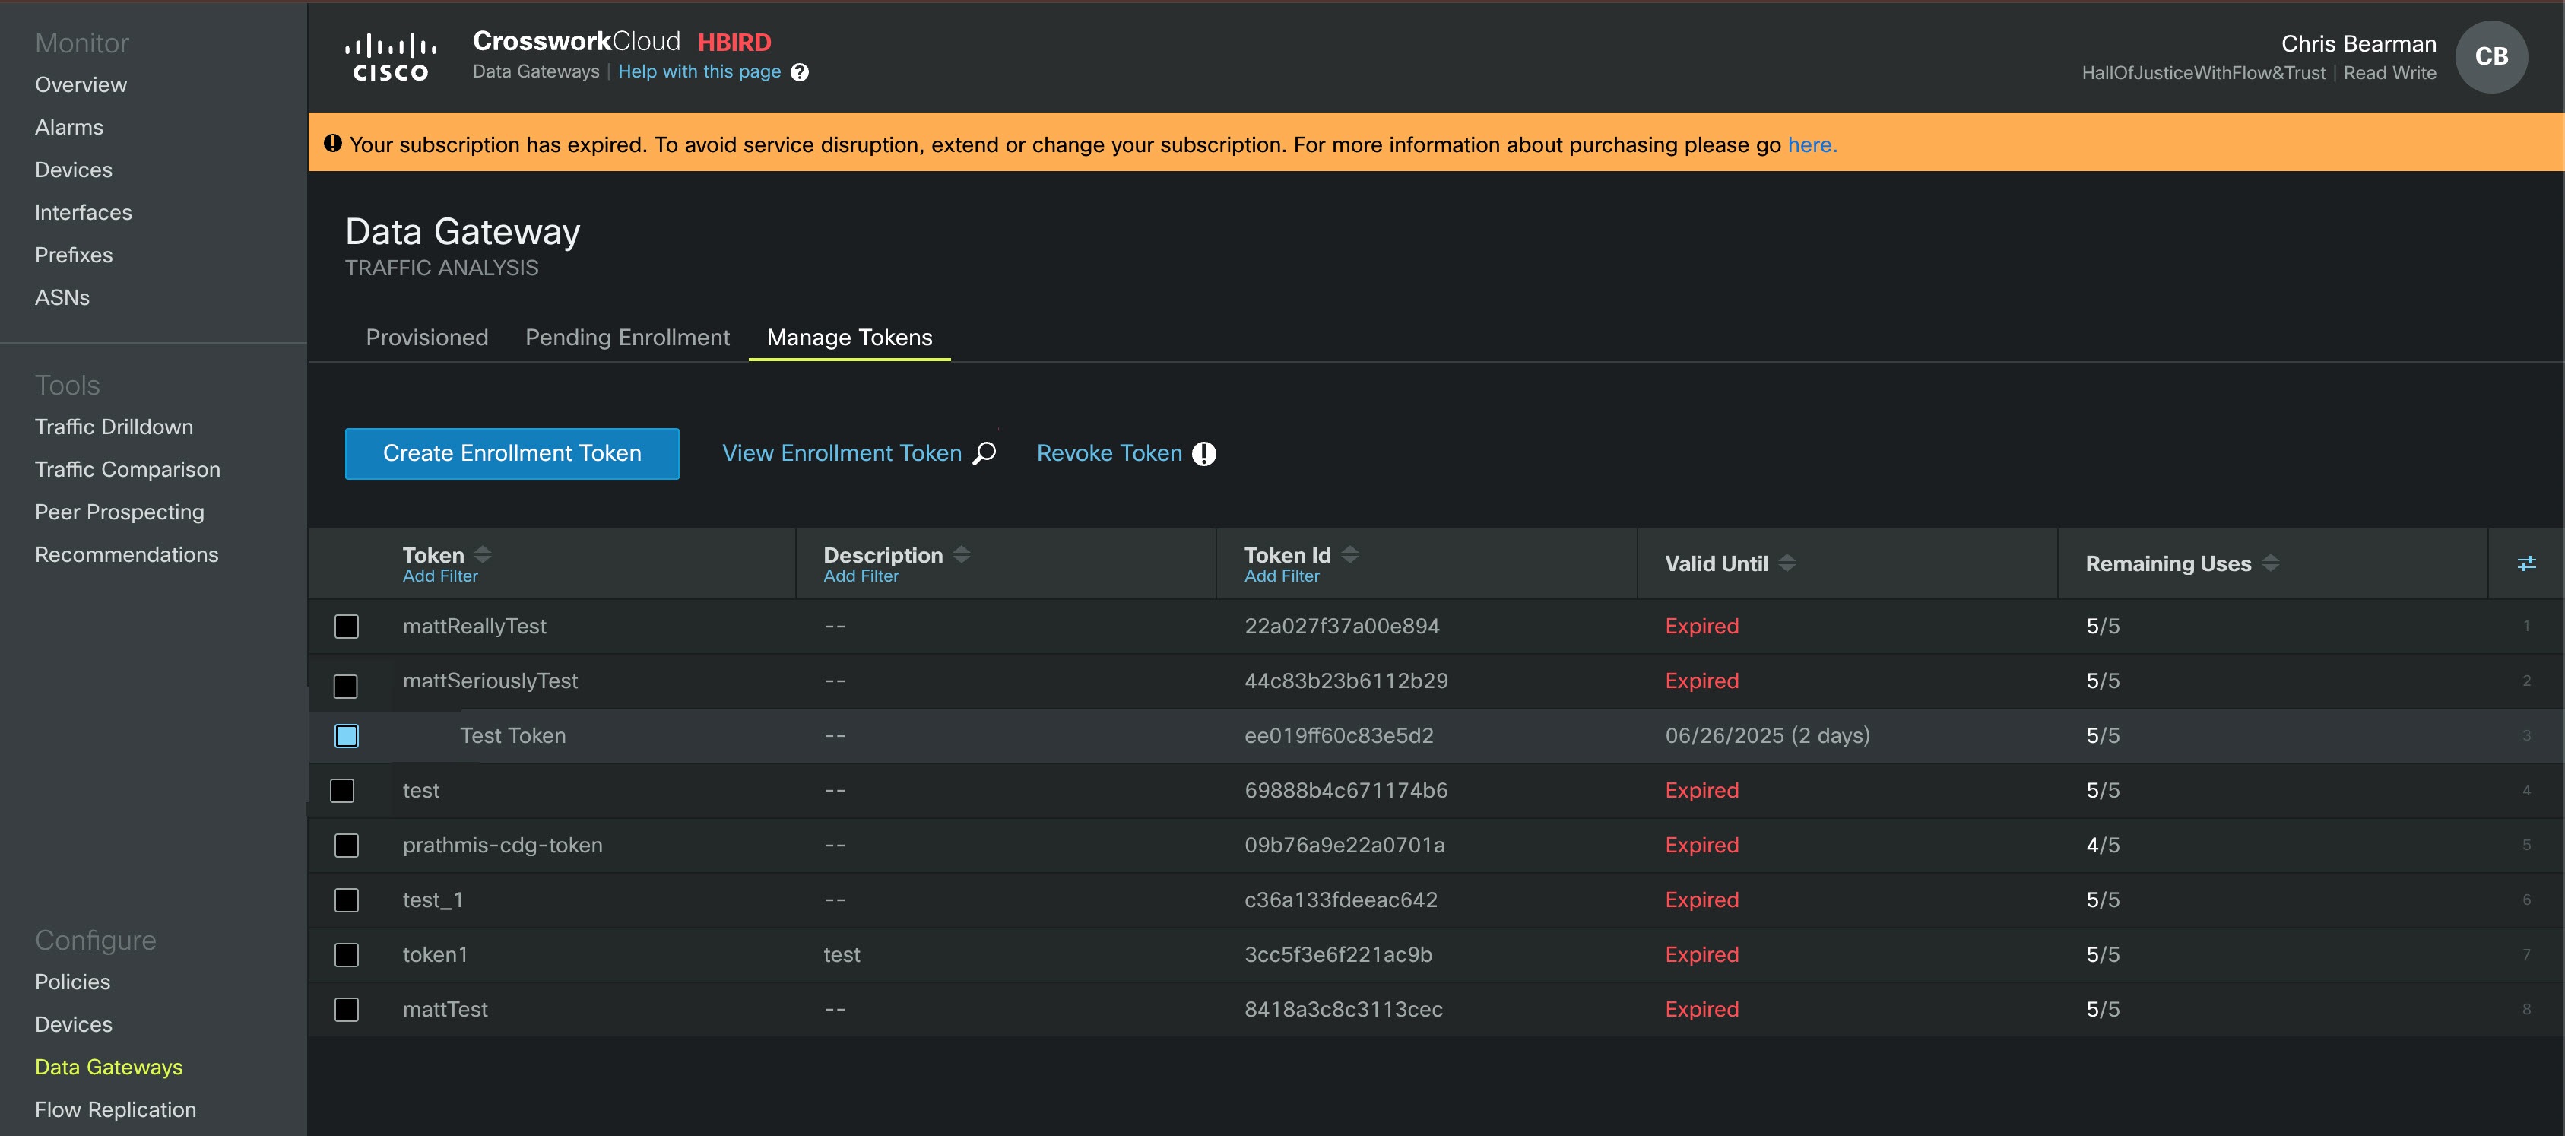Image resolution: width=2565 pixels, height=1136 pixels.
Task: Click Create Enrollment Token button
Action: [x=512, y=454]
